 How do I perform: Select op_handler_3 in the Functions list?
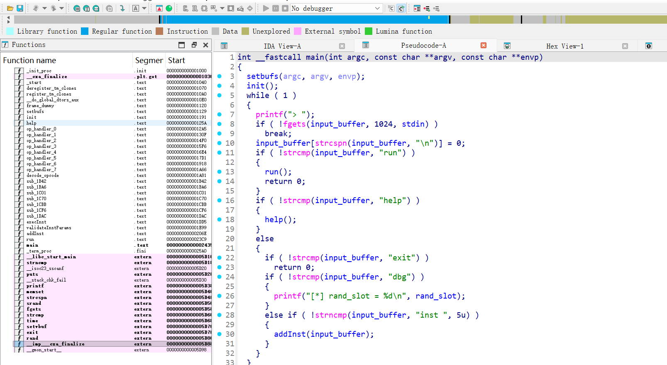pos(42,146)
